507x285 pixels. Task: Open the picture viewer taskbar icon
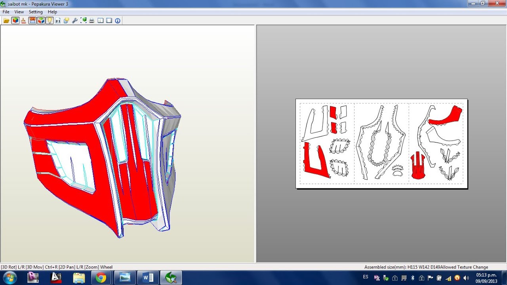pyautogui.click(x=125, y=278)
